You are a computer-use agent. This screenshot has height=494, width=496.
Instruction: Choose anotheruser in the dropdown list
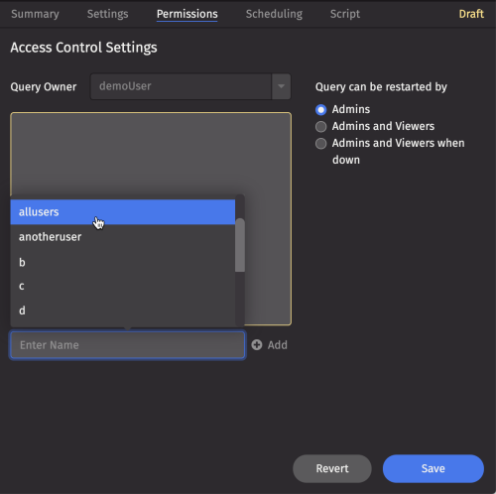123,237
